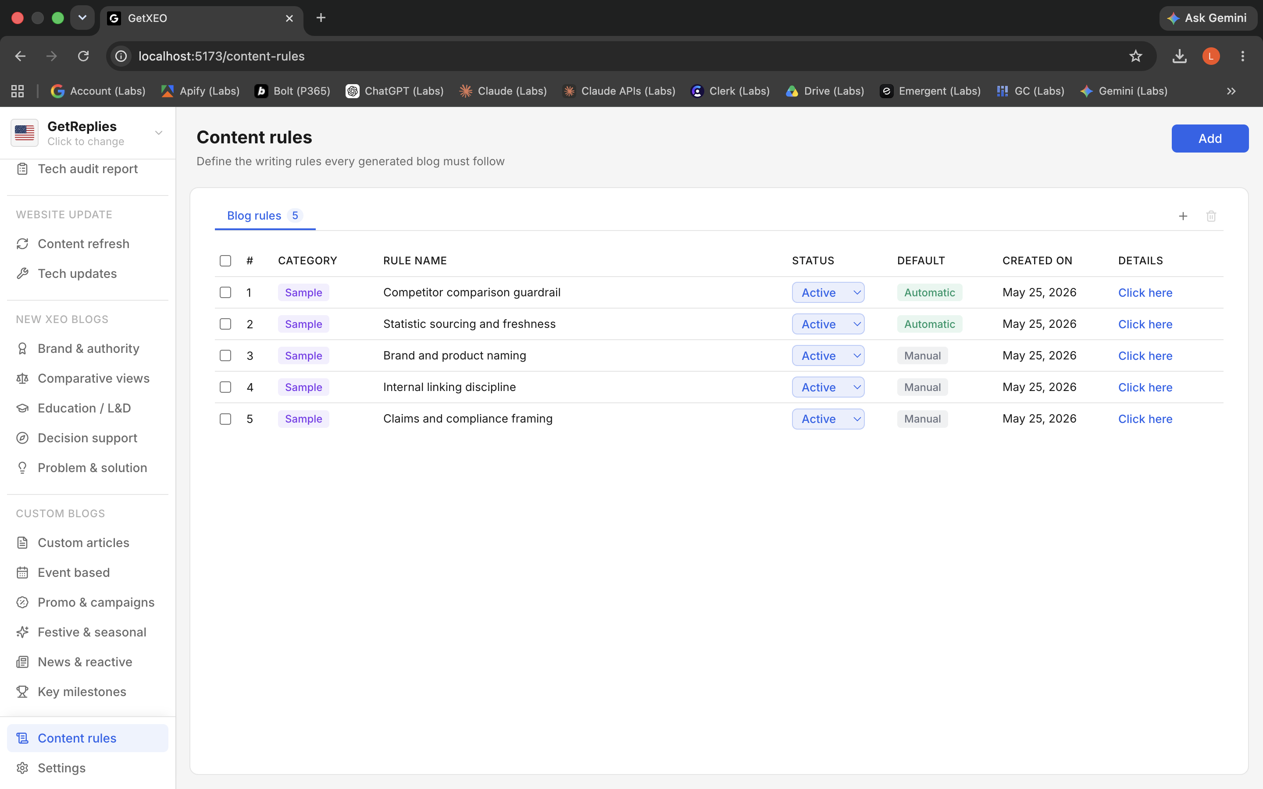Open the Claude (Labs) bookmark
1263x789 pixels.
[x=503, y=91]
